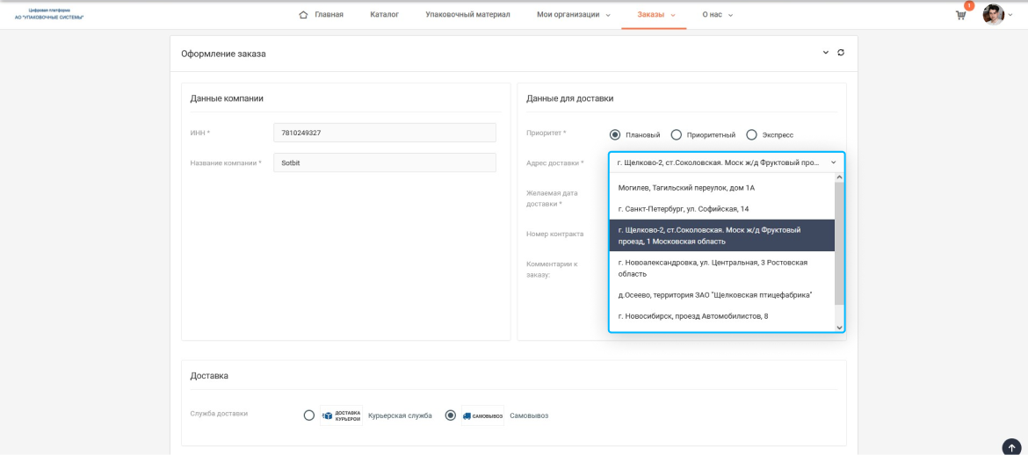Click the user avatar picture
Image resolution: width=1028 pixels, height=455 pixels.
(993, 14)
